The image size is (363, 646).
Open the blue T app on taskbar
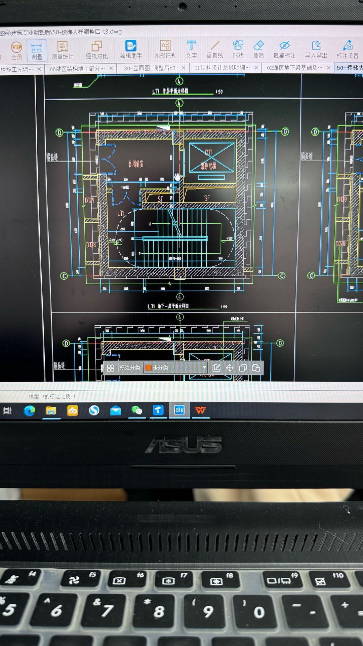click(x=158, y=410)
